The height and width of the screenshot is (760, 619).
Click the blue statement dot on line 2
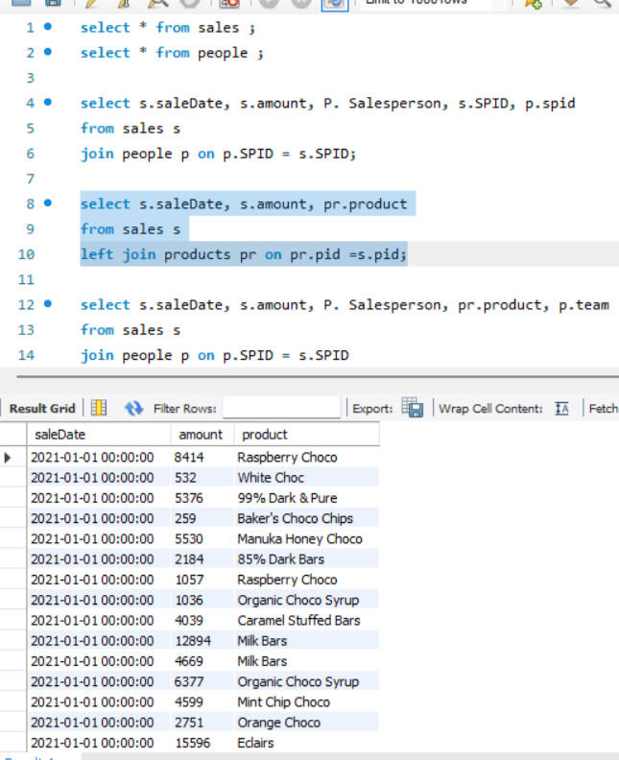click(x=48, y=53)
